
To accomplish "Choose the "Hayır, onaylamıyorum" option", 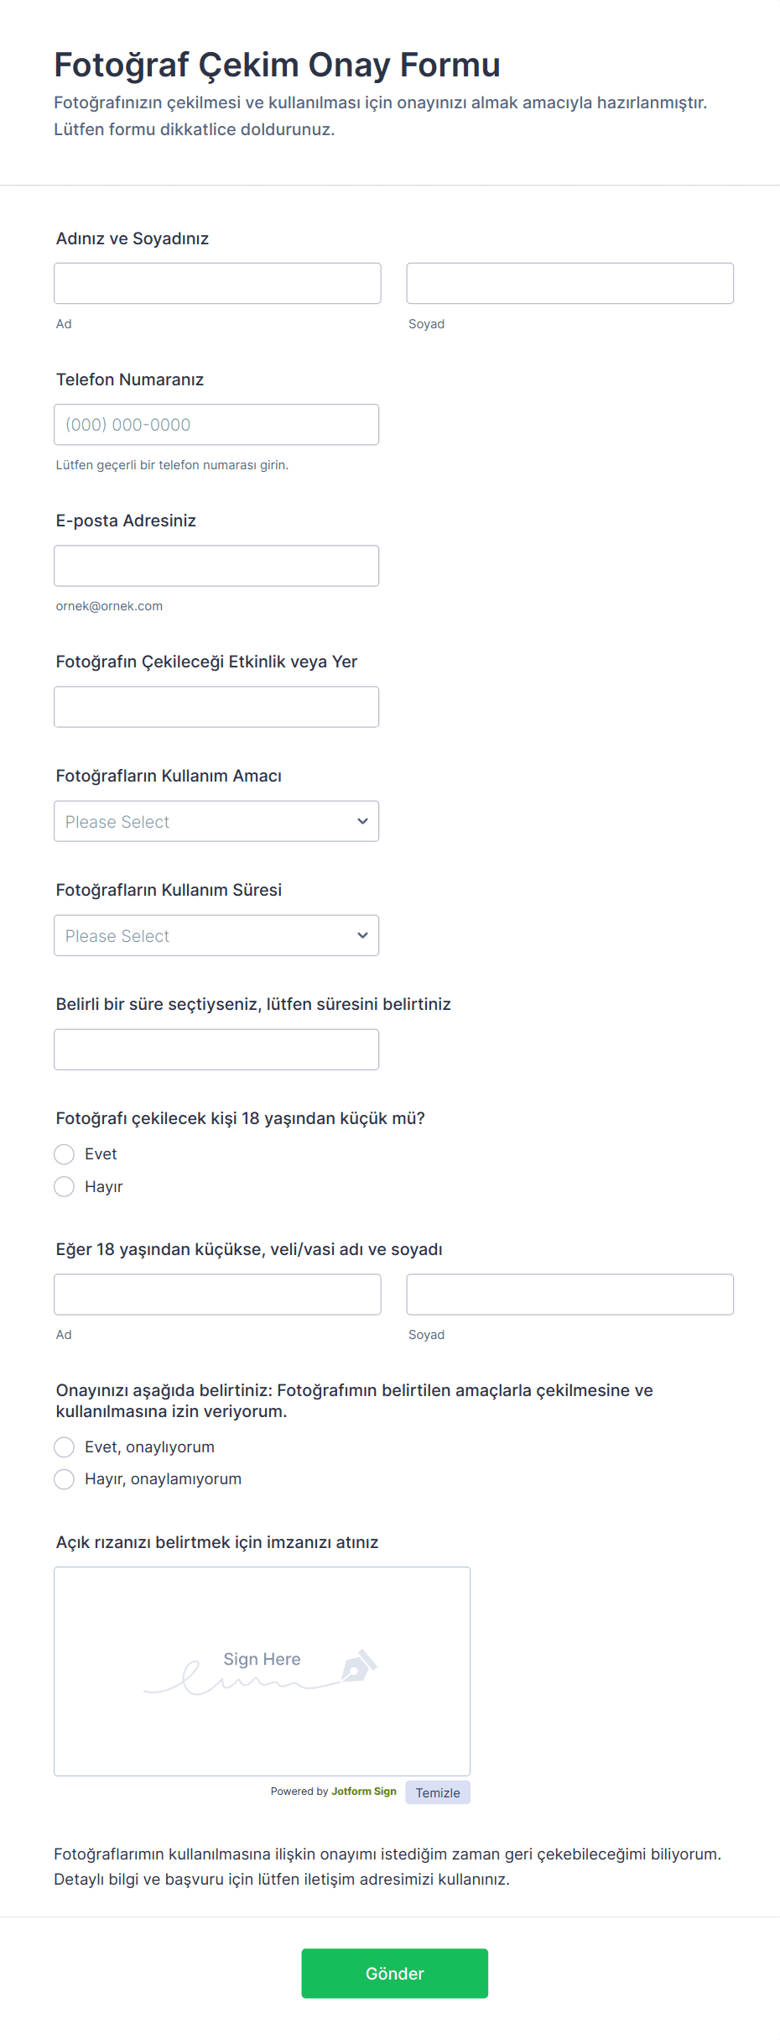I will coord(65,1479).
